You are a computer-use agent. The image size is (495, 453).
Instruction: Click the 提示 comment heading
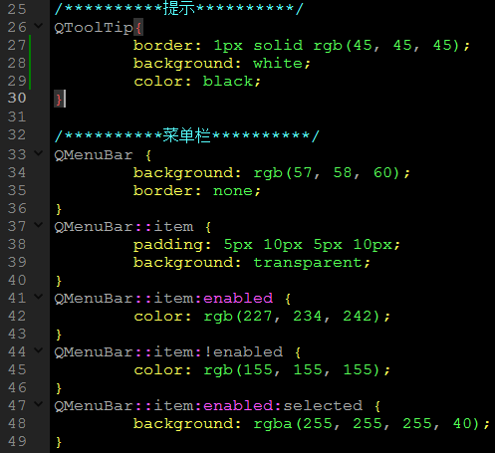(x=178, y=9)
